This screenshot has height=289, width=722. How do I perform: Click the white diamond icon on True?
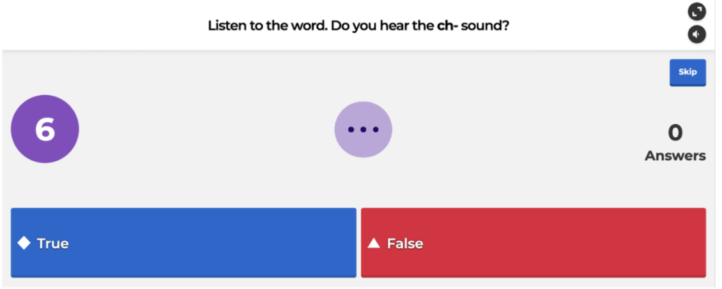pyautogui.click(x=24, y=243)
